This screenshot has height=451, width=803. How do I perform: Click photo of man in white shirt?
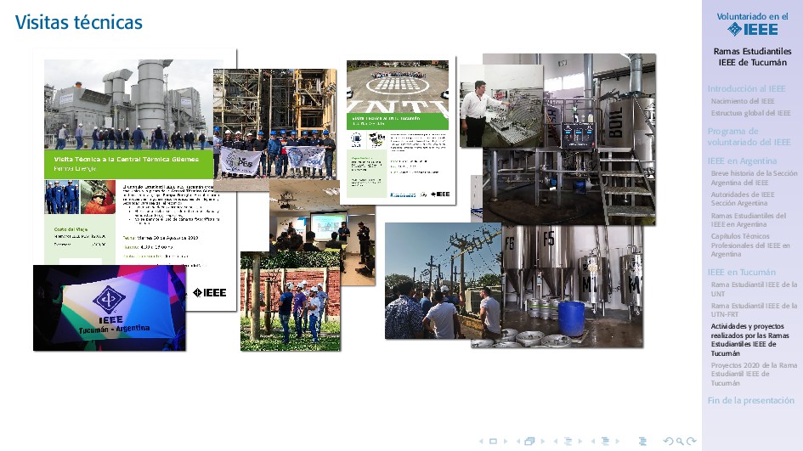point(501,106)
